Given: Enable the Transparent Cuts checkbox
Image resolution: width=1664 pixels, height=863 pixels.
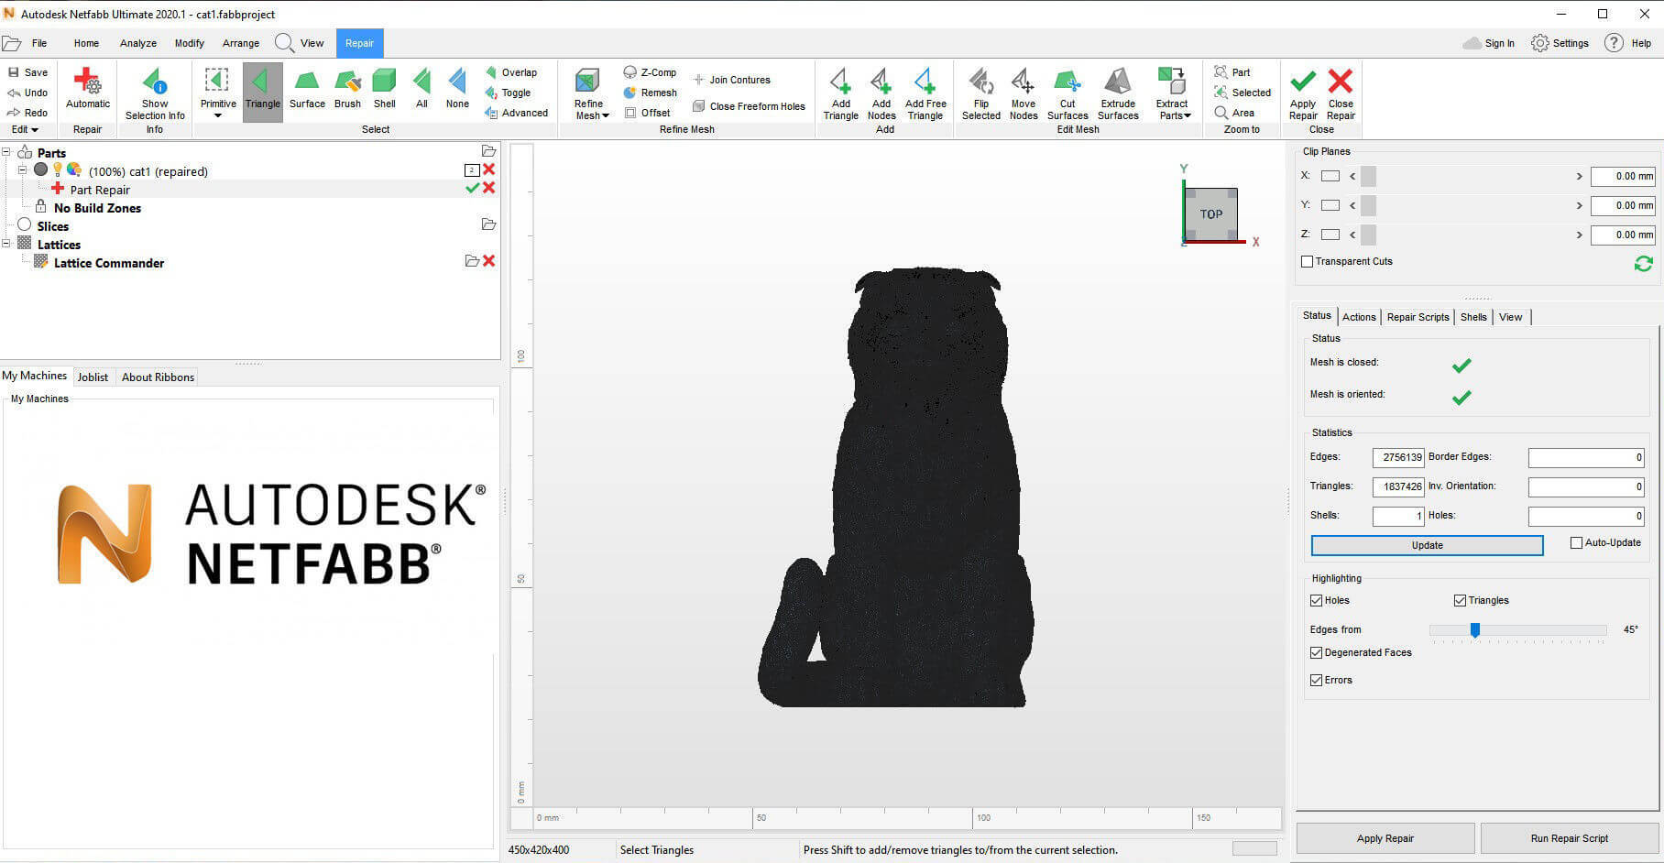Looking at the screenshot, I should click(1308, 262).
